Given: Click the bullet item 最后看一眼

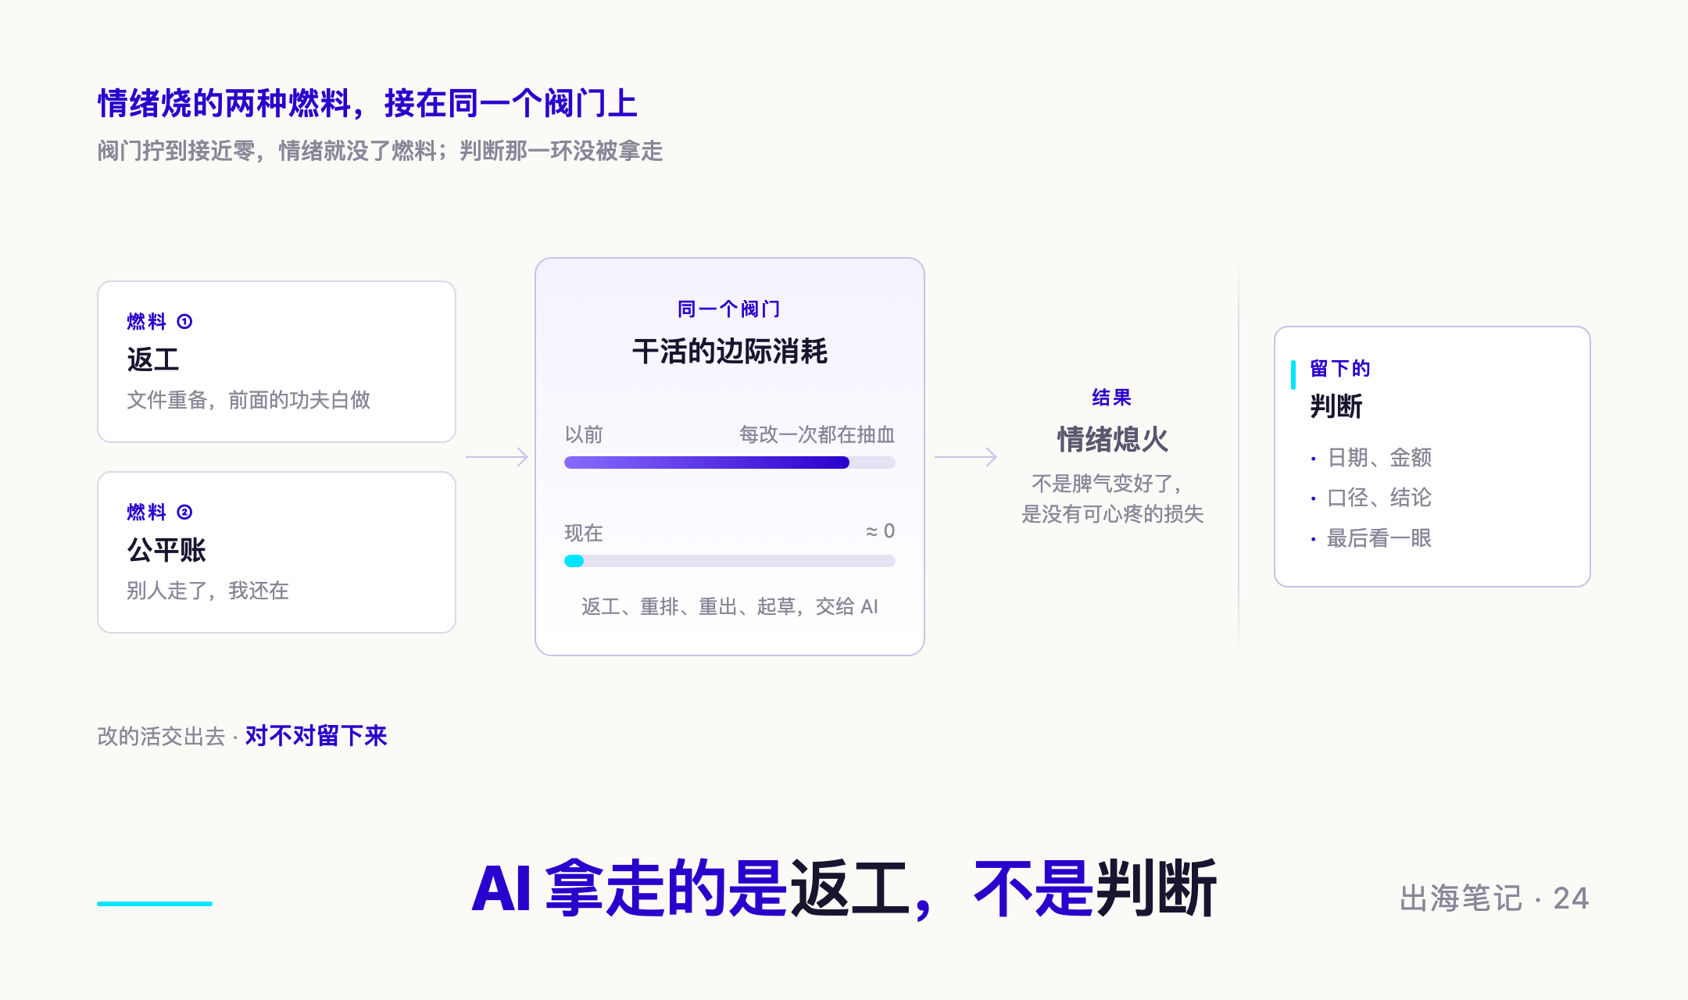Looking at the screenshot, I should [1379, 538].
